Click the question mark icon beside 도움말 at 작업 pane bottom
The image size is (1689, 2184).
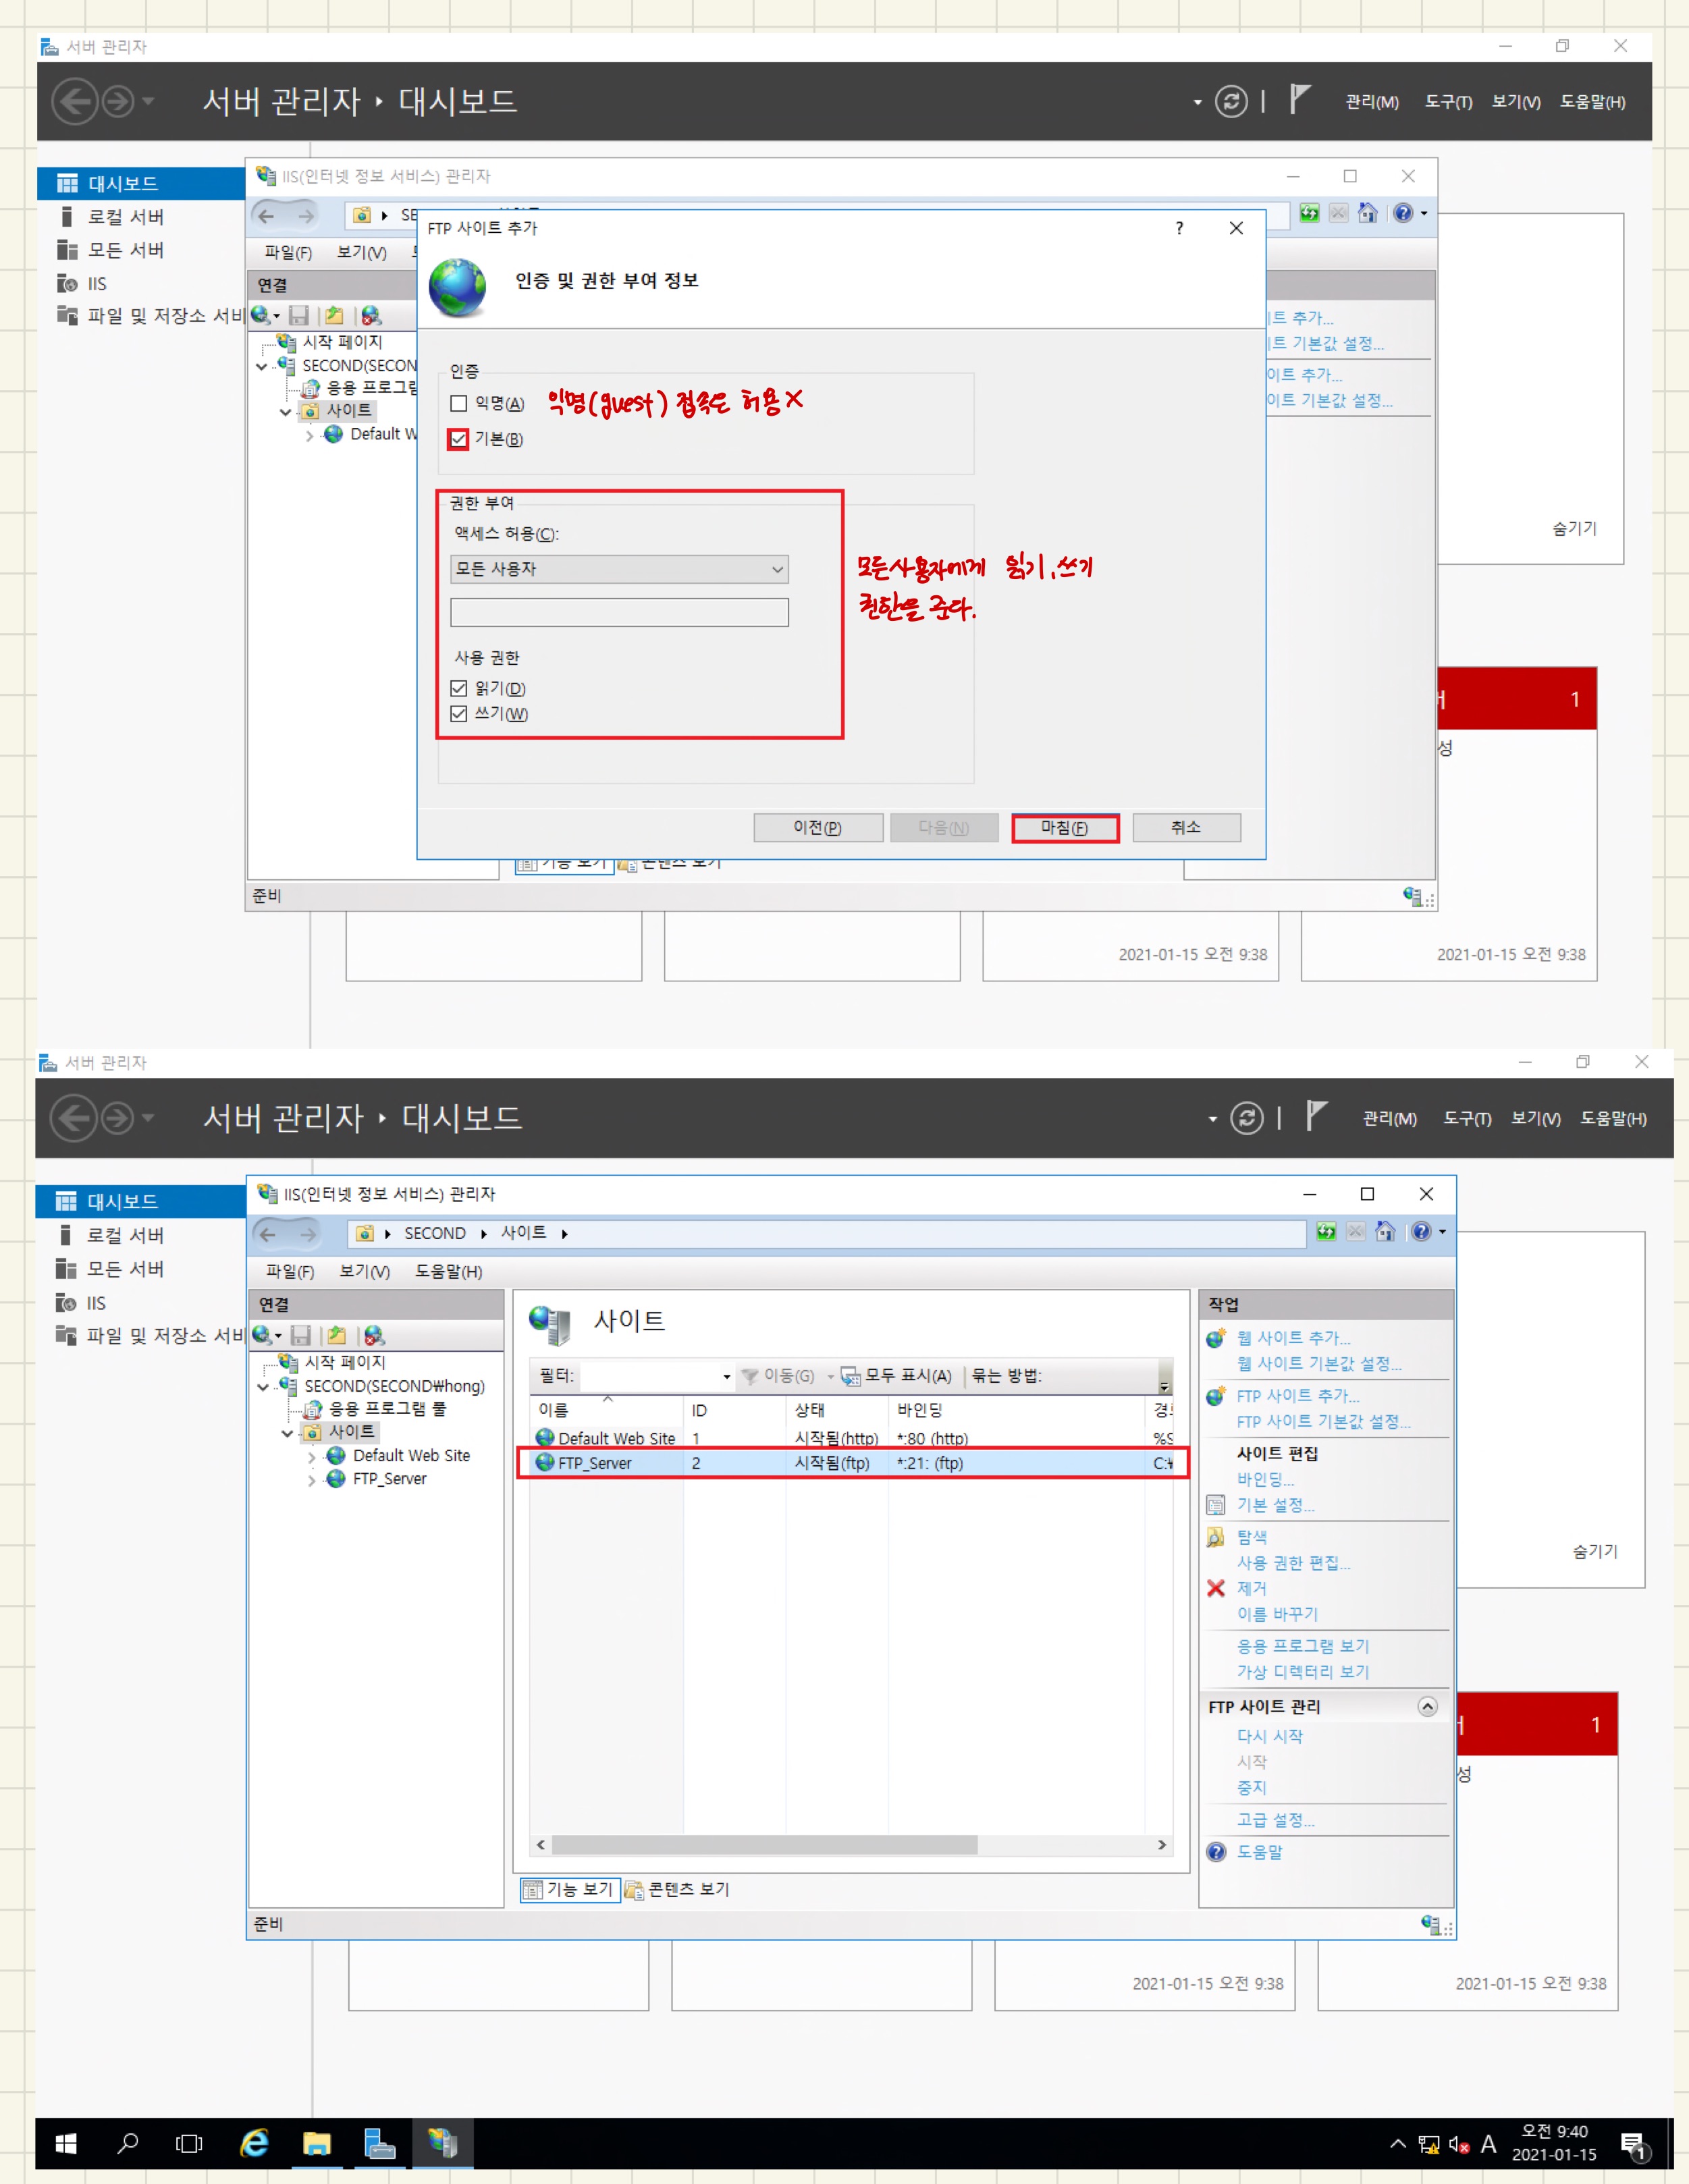[x=1216, y=1852]
